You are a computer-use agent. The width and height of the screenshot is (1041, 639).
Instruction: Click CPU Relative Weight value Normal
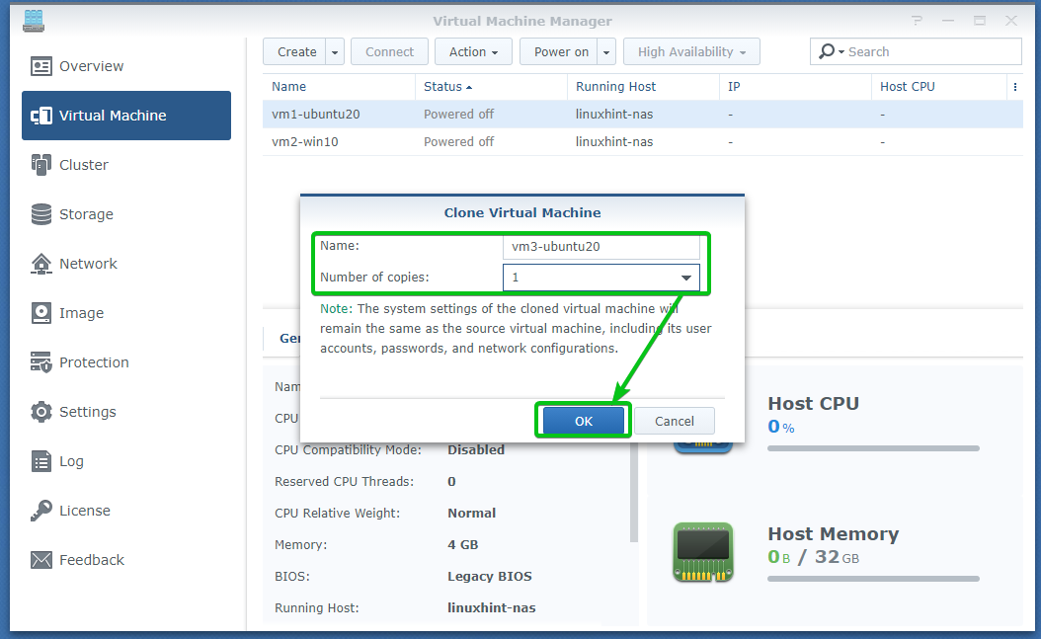(x=471, y=513)
